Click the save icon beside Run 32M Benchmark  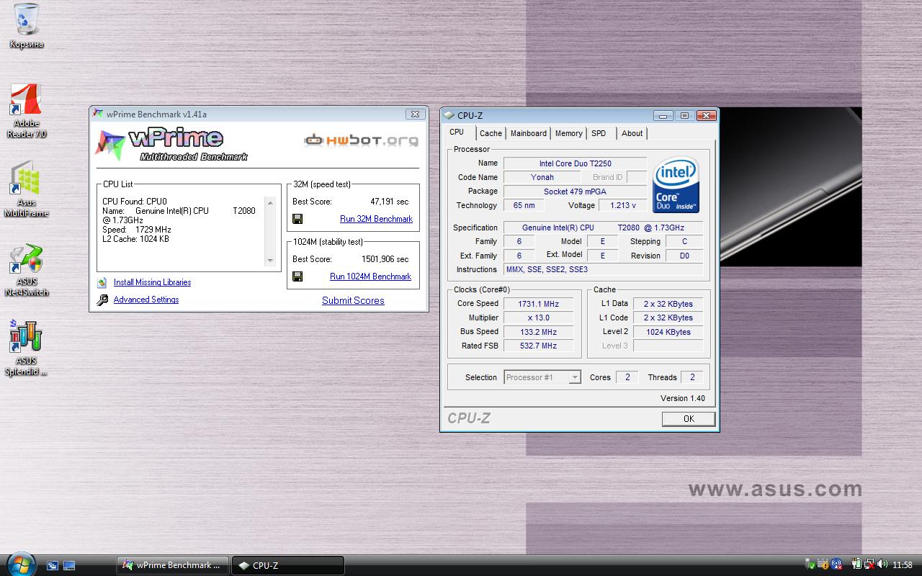pos(297,219)
